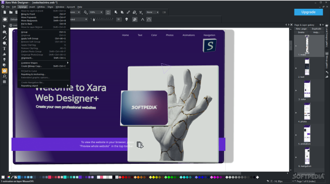This screenshot has height=184, width=330.
Task: Select the 6. navigation page thumbnail
Action: [x=307, y=156]
